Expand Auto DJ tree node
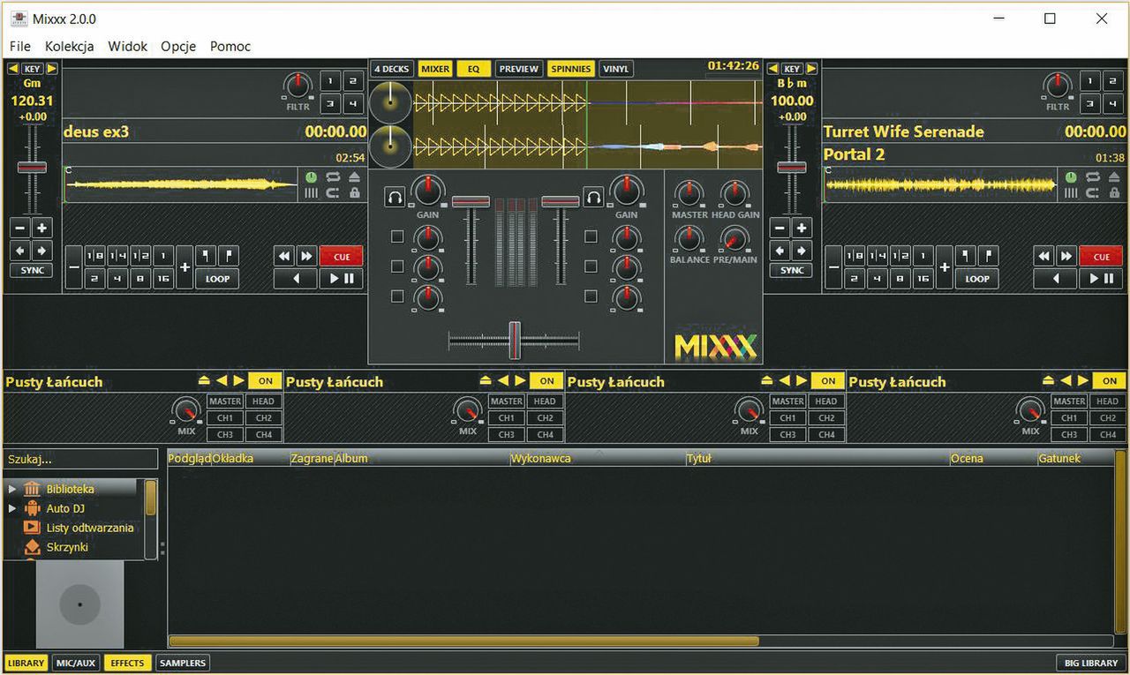 (x=12, y=508)
